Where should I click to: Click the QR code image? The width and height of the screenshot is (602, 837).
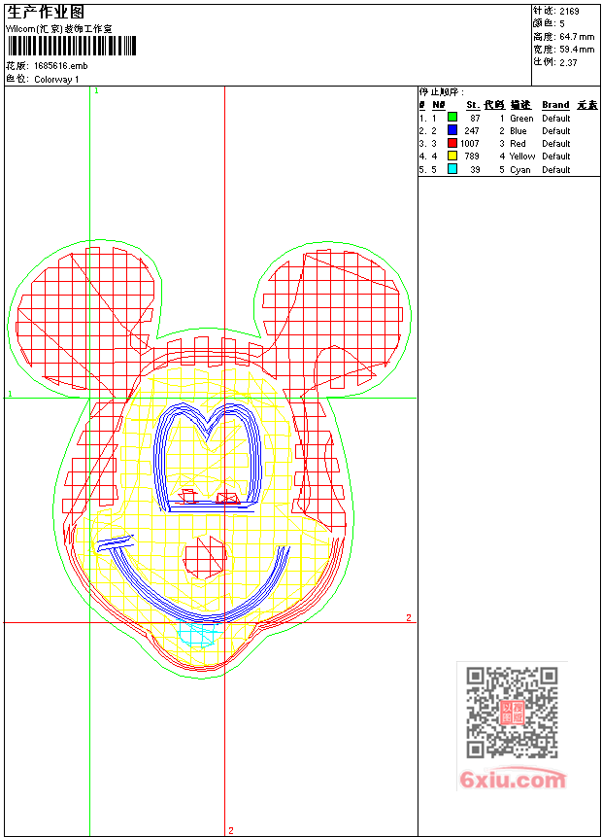point(512,712)
